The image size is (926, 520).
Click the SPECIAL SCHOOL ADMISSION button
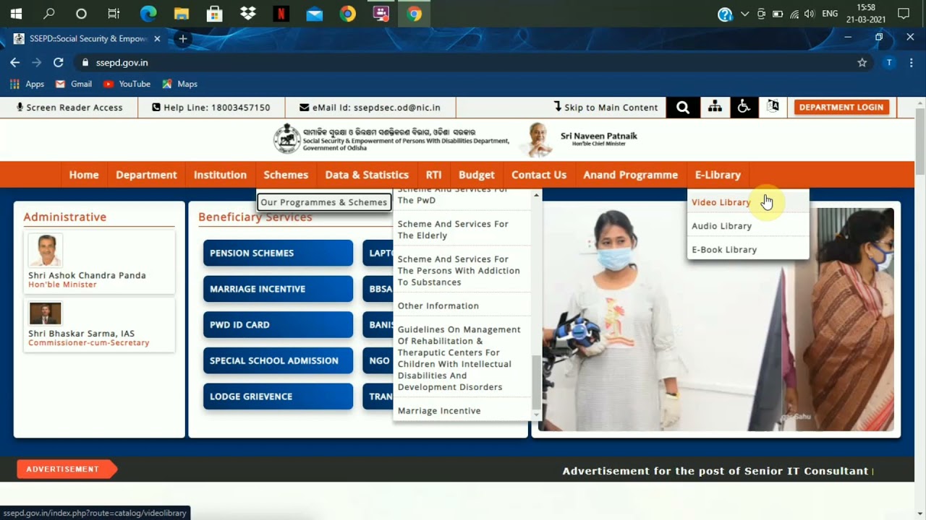(278, 360)
